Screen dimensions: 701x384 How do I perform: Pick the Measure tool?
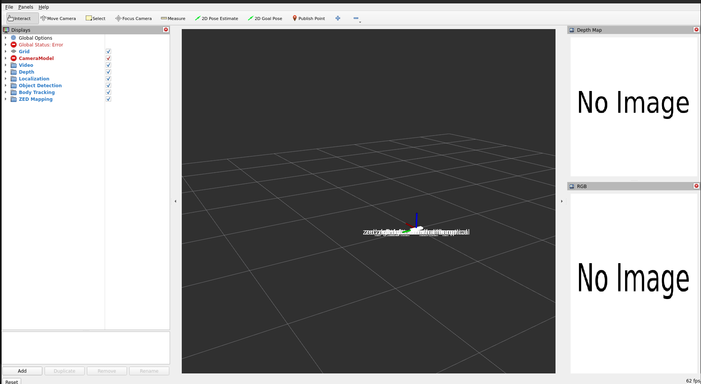tap(173, 19)
